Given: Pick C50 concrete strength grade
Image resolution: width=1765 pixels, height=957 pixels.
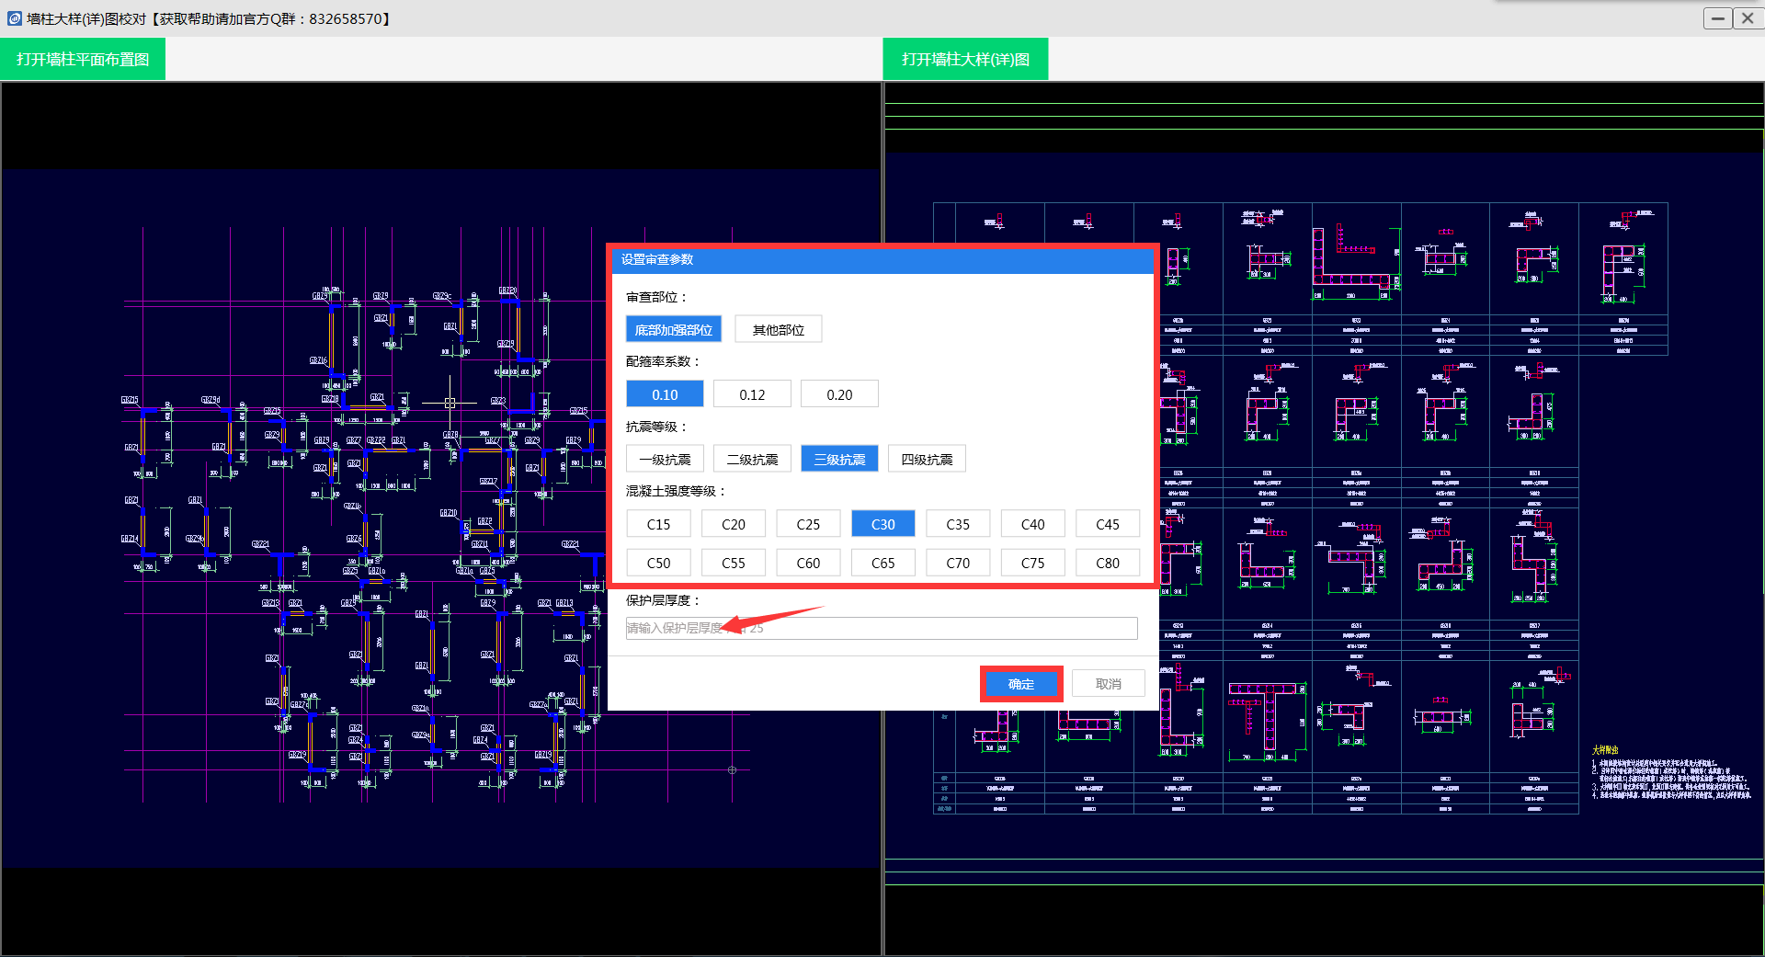Looking at the screenshot, I should (658, 563).
